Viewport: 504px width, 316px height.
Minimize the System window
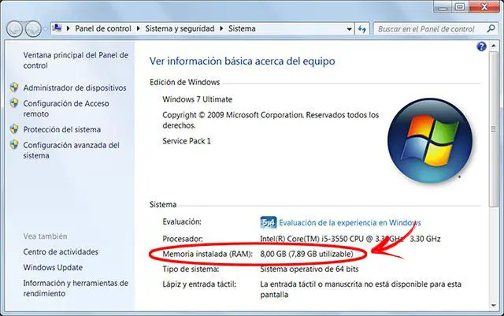click(x=443, y=6)
